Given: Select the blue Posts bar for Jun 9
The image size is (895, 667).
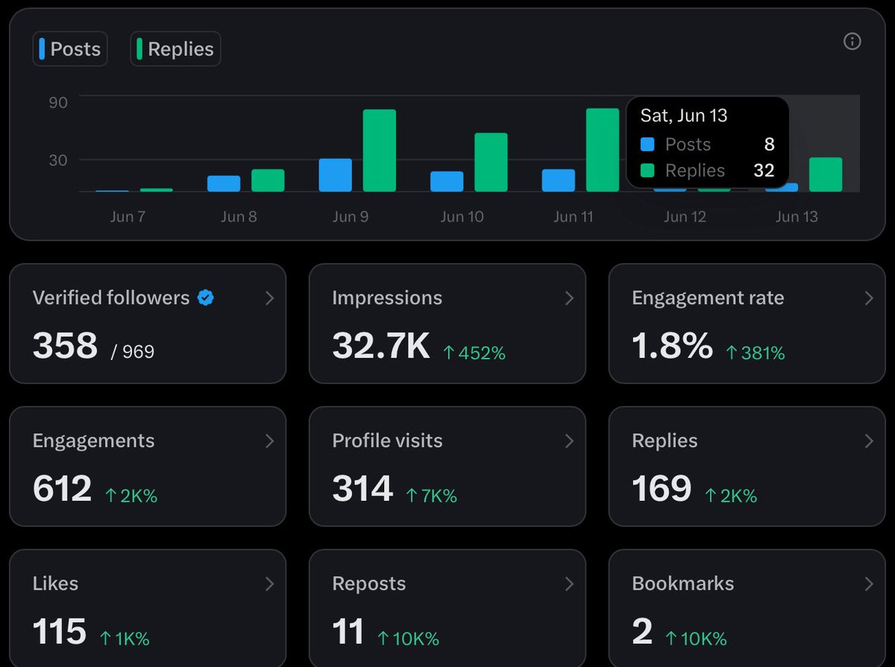Looking at the screenshot, I should click(335, 175).
